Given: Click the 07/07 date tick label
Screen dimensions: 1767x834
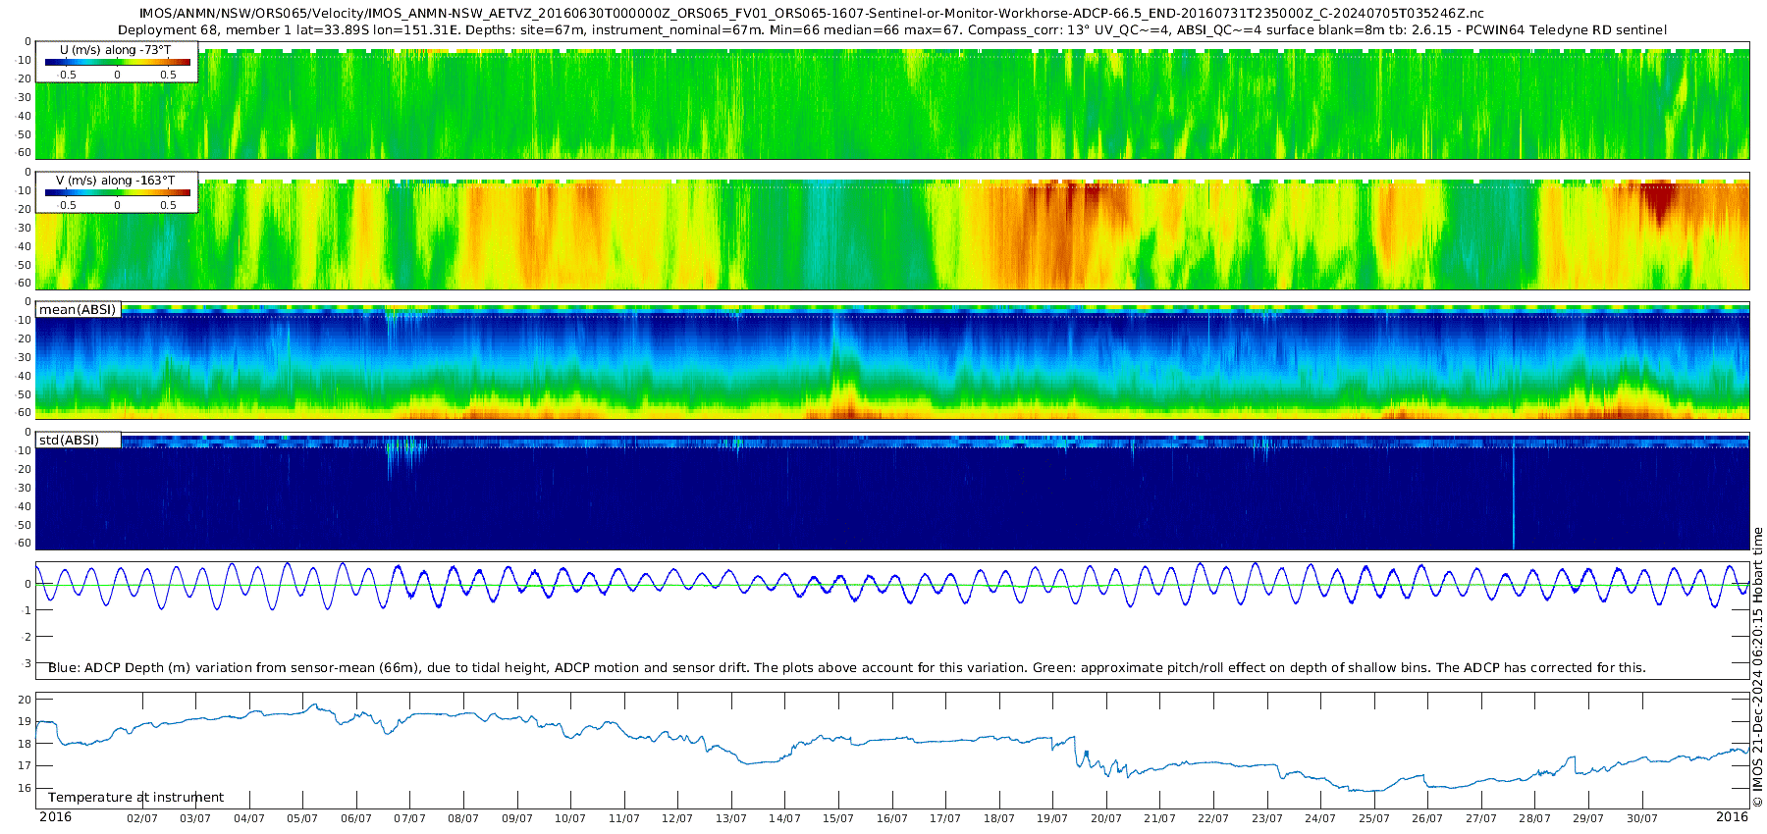Looking at the screenshot, I should [409, 818].
